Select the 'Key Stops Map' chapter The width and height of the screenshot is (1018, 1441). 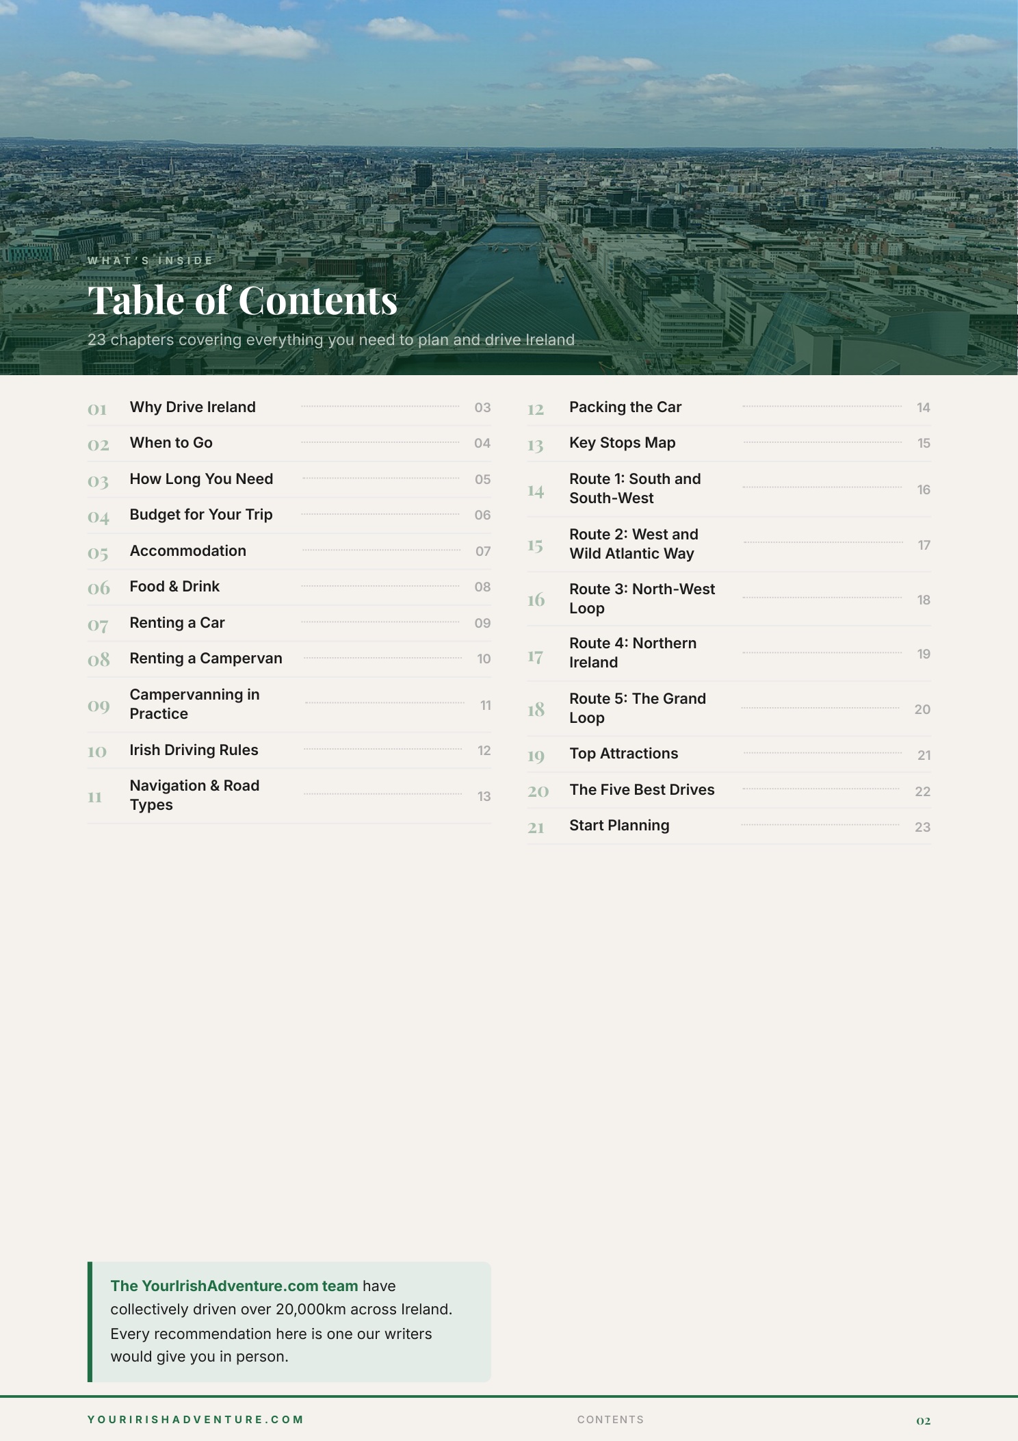[x=729, y=443]
